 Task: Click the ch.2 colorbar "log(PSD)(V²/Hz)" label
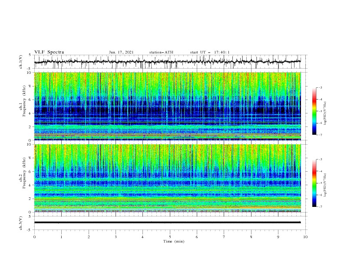pos(325,185)
